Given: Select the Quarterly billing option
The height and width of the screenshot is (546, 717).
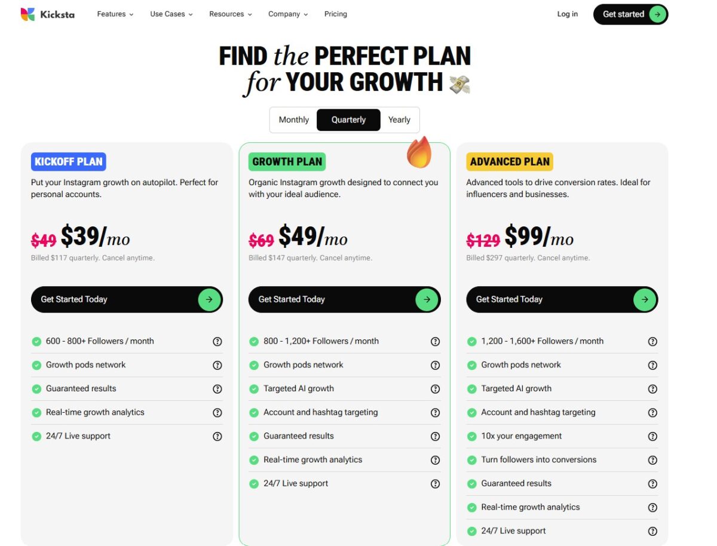Looking at the screenshot, I should 348,119.
